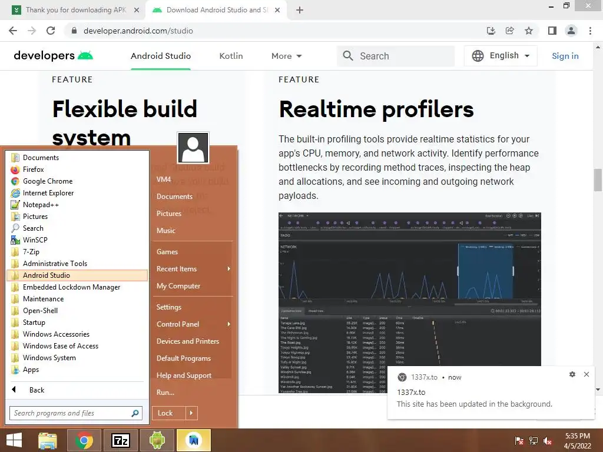This screenshot has width=603, height=452.
Task: Open 7-Zip from the taskbar
Action: tap(120, 440)
